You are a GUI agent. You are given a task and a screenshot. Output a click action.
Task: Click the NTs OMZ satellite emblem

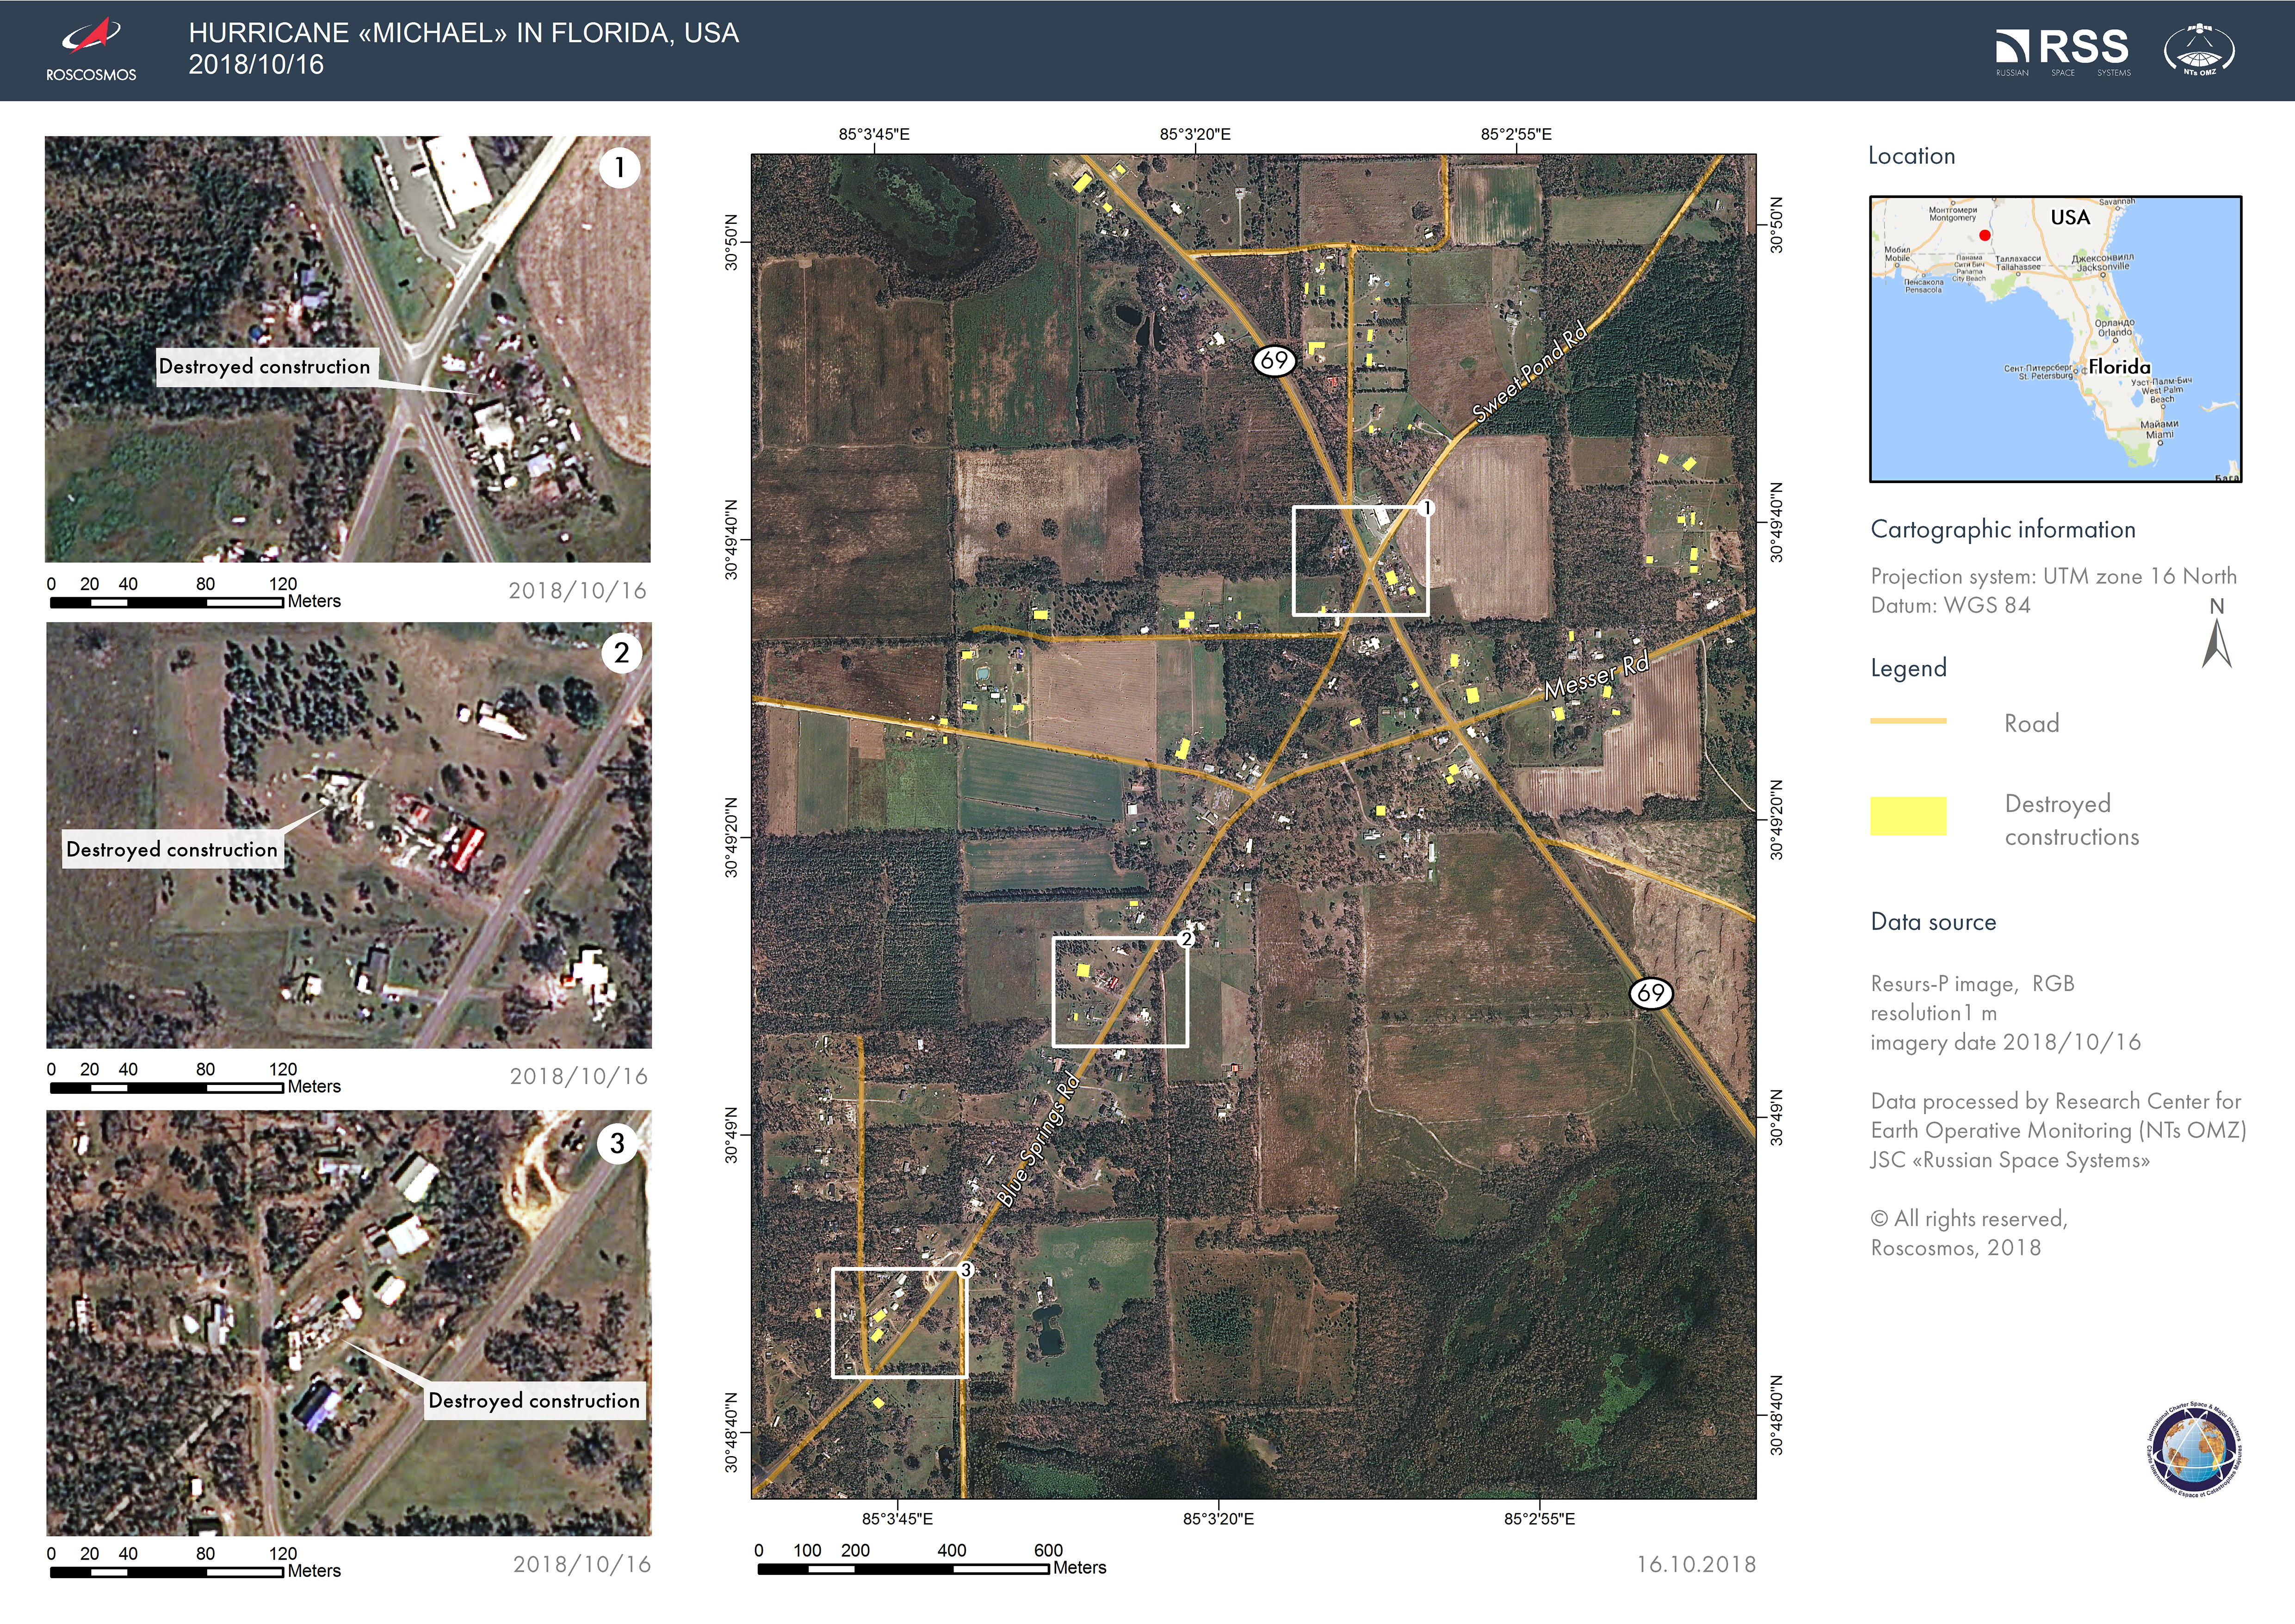click(2199, 50)
